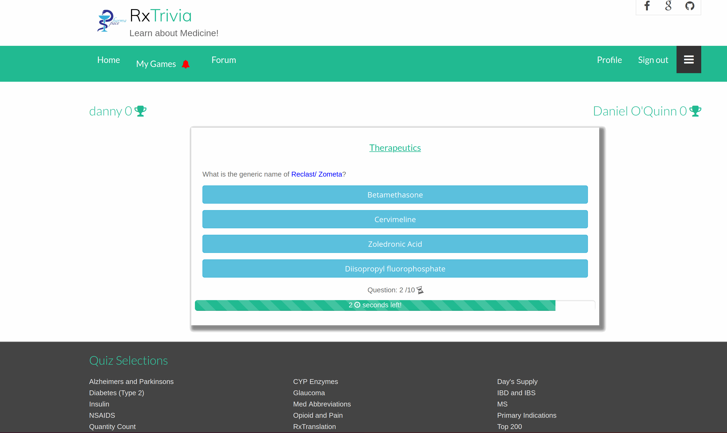The width and height of the screenshot is (727, 433).
Task: Pick Diisopropyl fluorophosphate answer
Action: click(395, 268)
